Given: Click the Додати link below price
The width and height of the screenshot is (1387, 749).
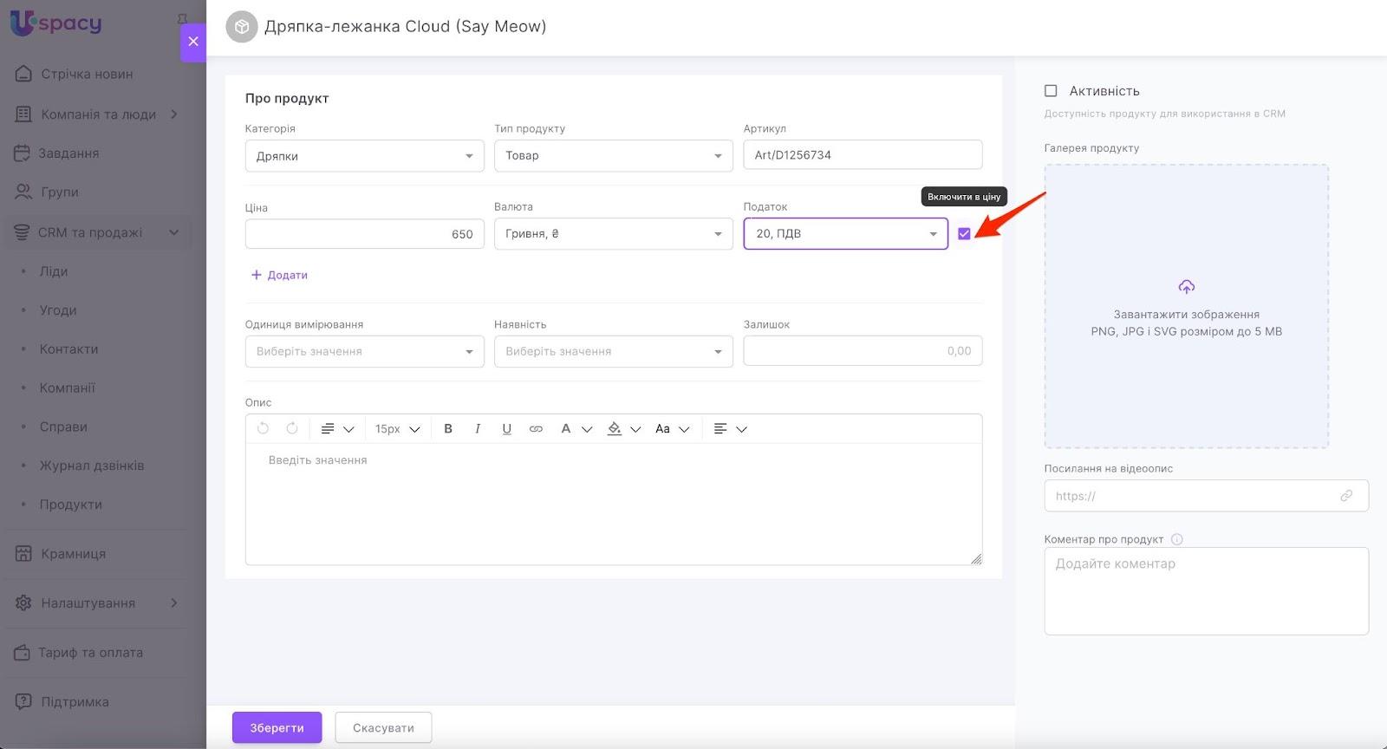Looking at the screenshot, I should pyautogui.click(x=279, y=276).
